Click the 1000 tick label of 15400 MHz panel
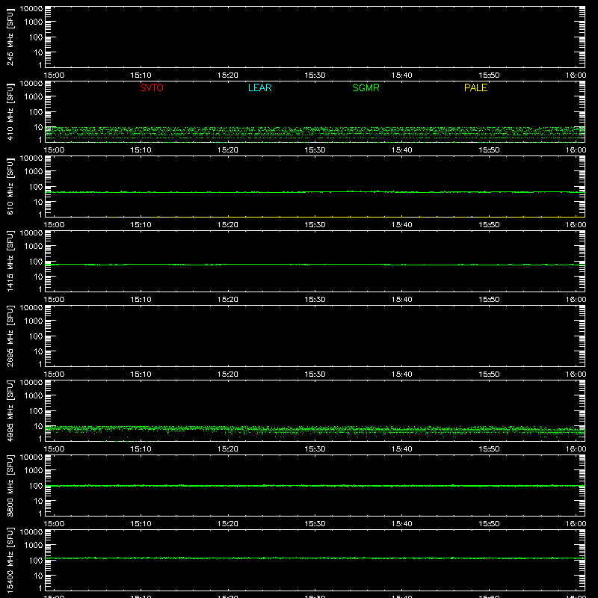The image size is (598, 598). tap(34, 546)
